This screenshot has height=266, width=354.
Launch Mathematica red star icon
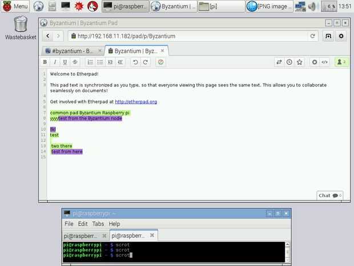pos(79,6)
